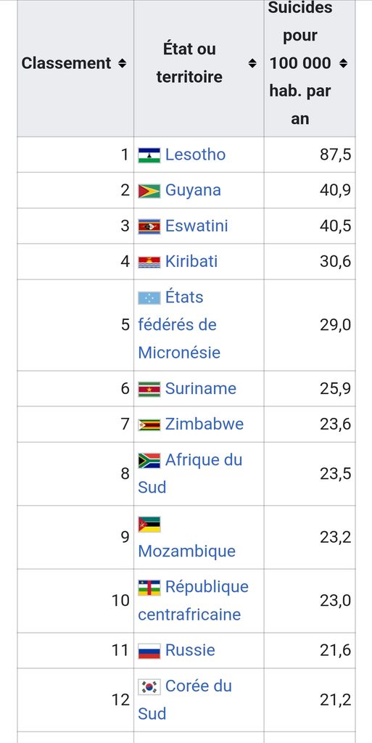Click the Guyana flag icon
Image resolution: width=372 pixels, height=743 pixels.
pyautogui.click(x=149, y=191)
